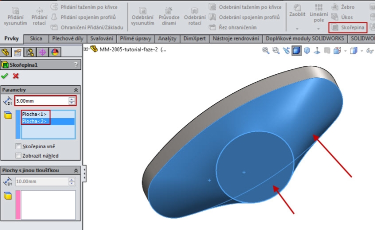Open Zaoblit dropdown arrow
This screenshot has width=375, height=230.
pyautogui.click(x=297, y=29)
